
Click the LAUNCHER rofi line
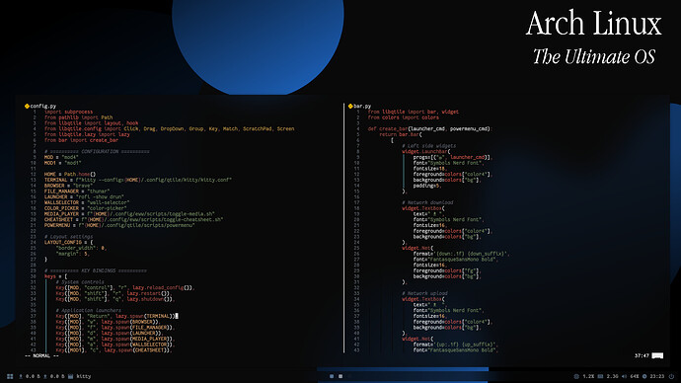[x=84, y=196]
